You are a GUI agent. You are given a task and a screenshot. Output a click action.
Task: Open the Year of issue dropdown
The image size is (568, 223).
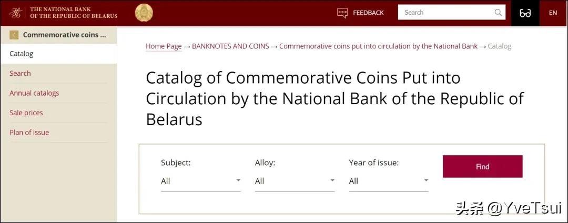(x=388, y=181)
